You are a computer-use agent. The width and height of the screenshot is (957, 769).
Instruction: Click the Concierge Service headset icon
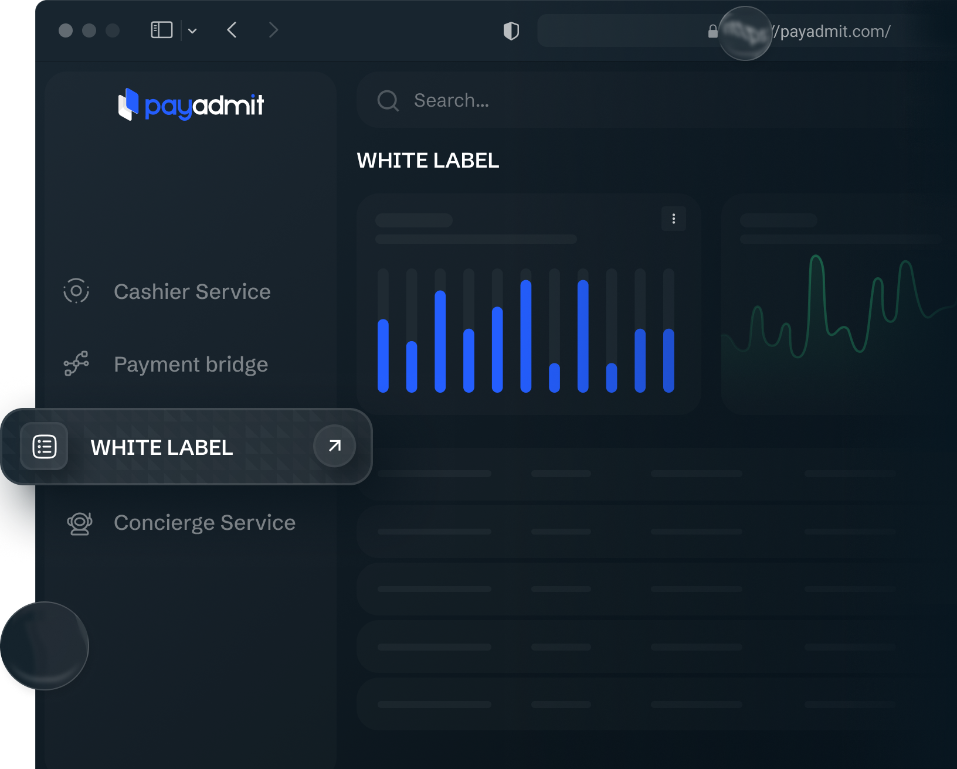click(x=79, y=523)
